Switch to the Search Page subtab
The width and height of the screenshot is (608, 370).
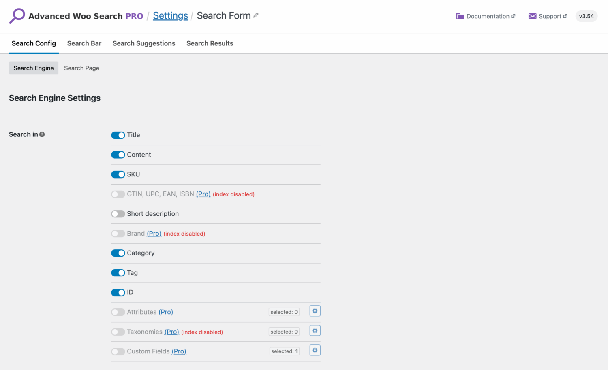(x=81, y=68)
